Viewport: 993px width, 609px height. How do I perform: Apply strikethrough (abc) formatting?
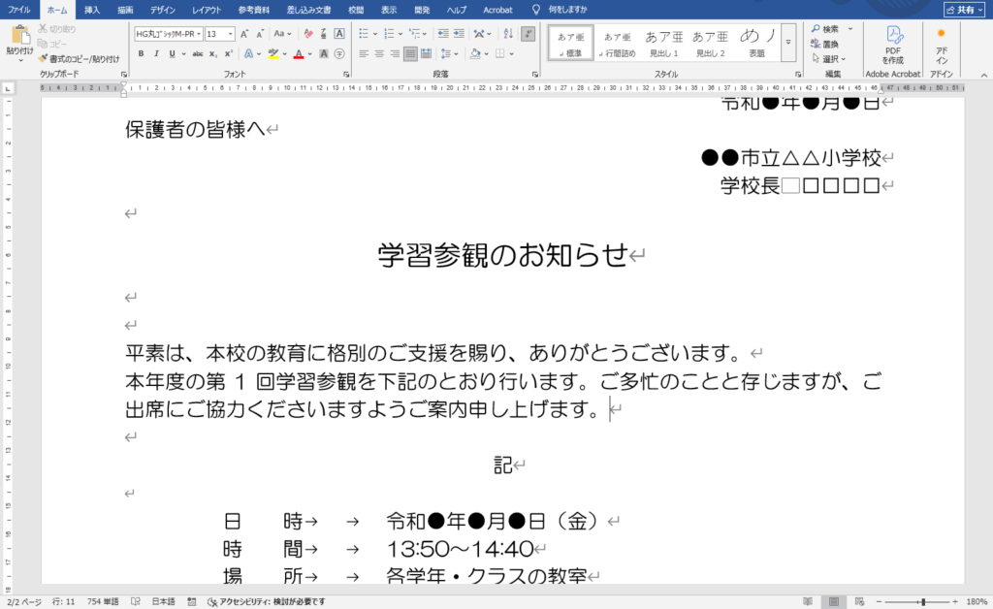[x=198, y=53]
